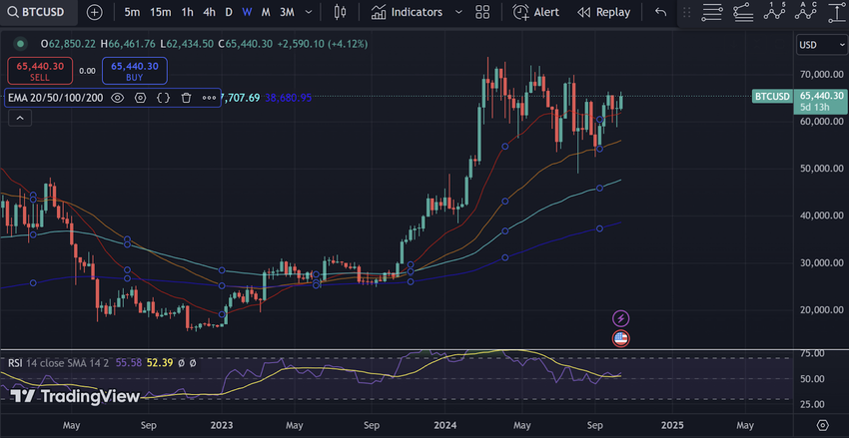The height and width of the screenshot is (438, 849).
Task: Open chart settings gear at bottom right
Action: (x=823, y=424)
